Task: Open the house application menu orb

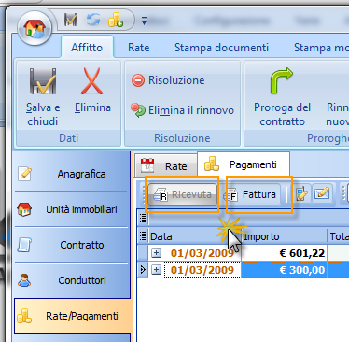Action: click(35, 28)
